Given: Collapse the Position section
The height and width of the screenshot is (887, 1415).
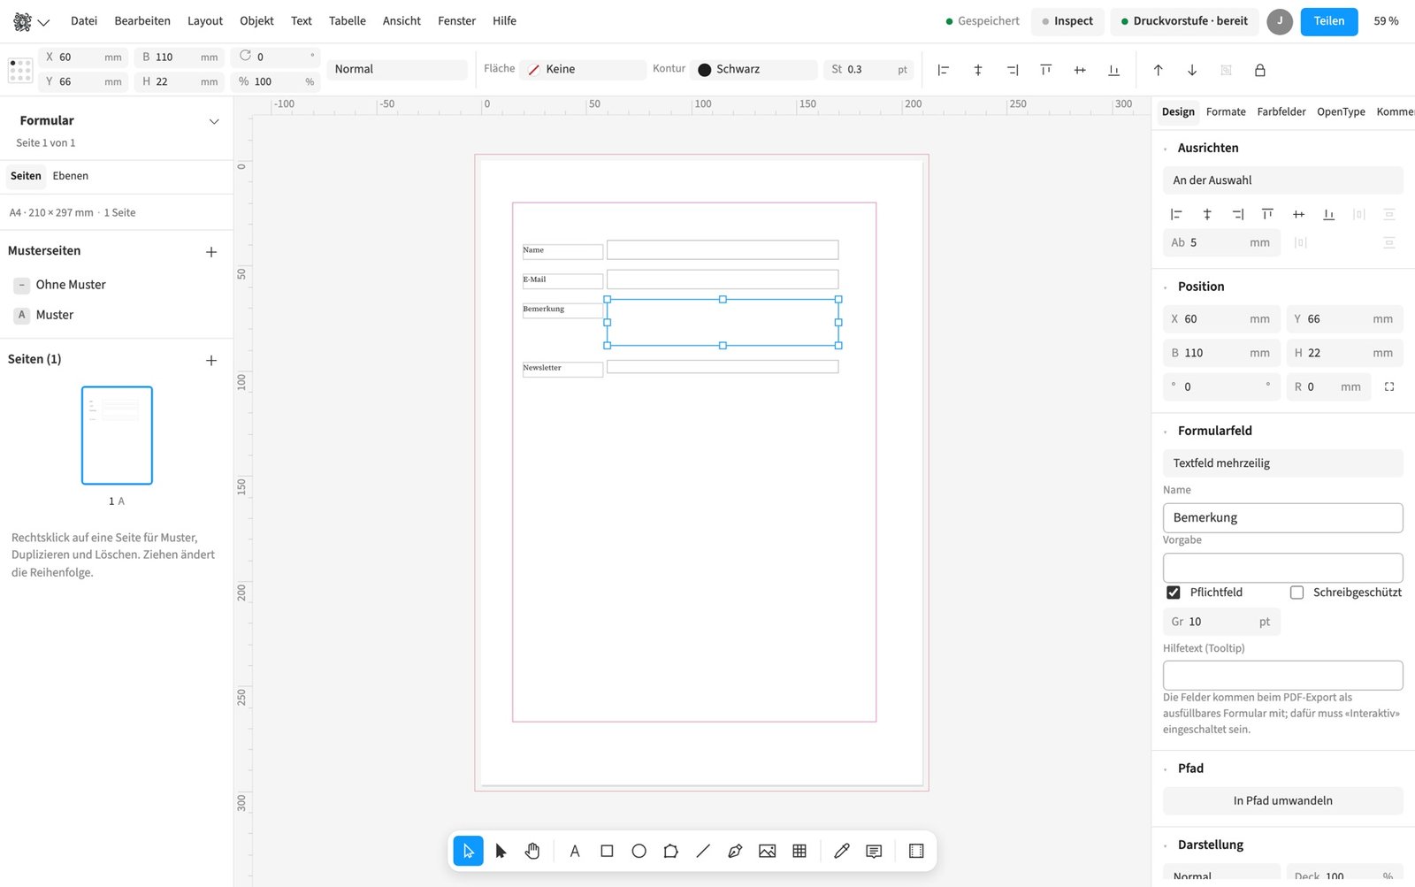Looking at the screenshot, I should pyautogui.click(x=1166, y=287).
